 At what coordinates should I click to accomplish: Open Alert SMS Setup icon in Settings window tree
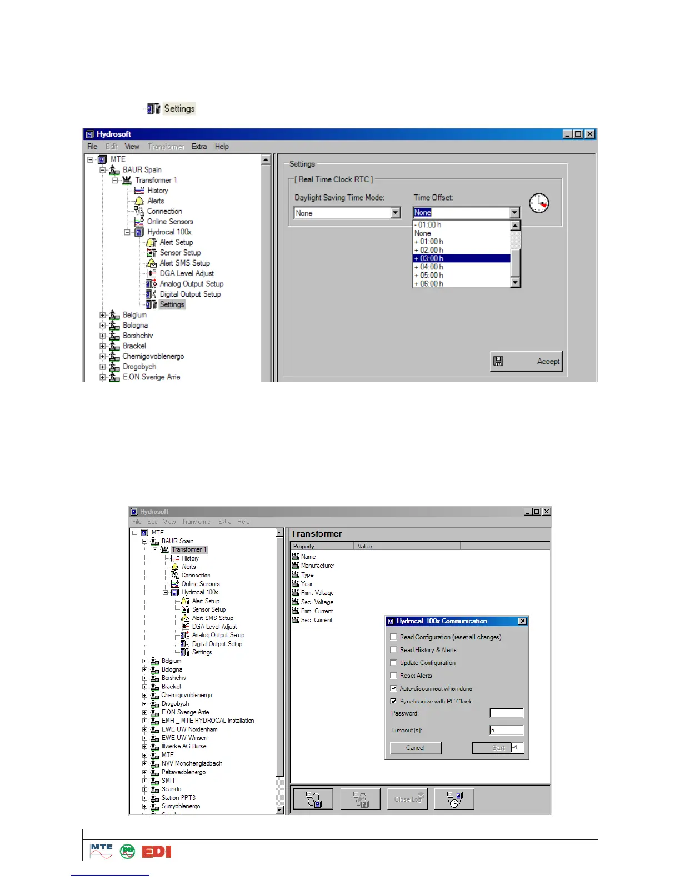tap(152, 263)
